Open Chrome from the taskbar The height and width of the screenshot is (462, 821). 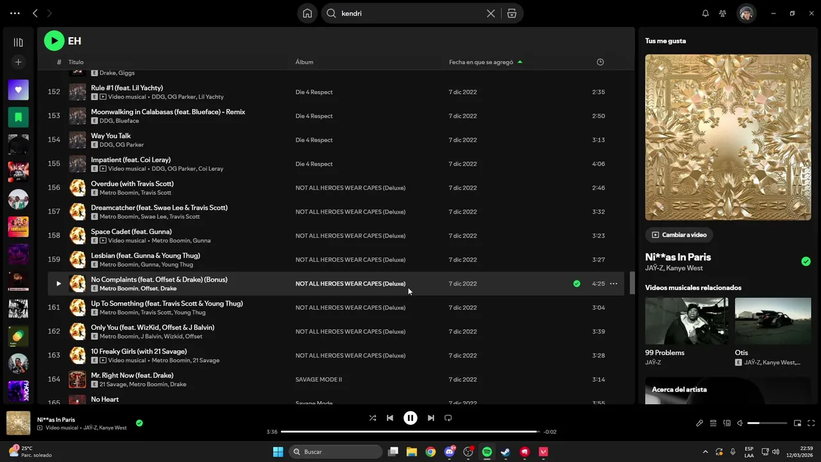point(430,452)
